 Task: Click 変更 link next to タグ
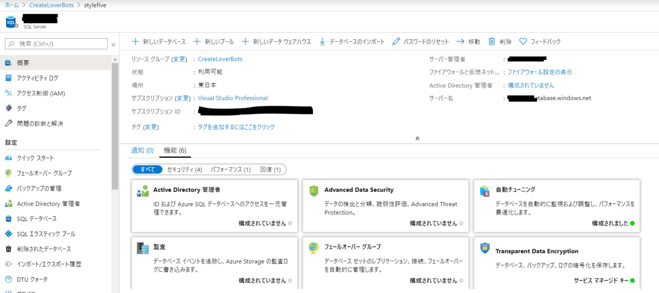pyautogui.click(x=151, y=127)
